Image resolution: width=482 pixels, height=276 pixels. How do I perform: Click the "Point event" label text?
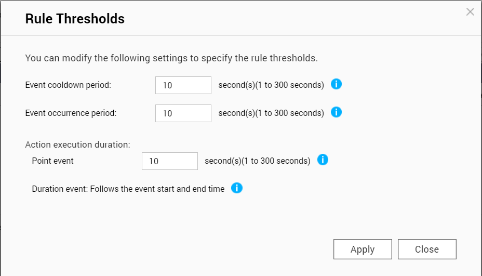point(52,161)
